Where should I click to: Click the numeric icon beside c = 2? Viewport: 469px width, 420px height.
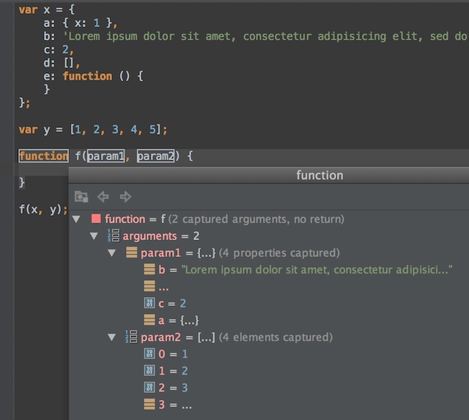point(149,304)
